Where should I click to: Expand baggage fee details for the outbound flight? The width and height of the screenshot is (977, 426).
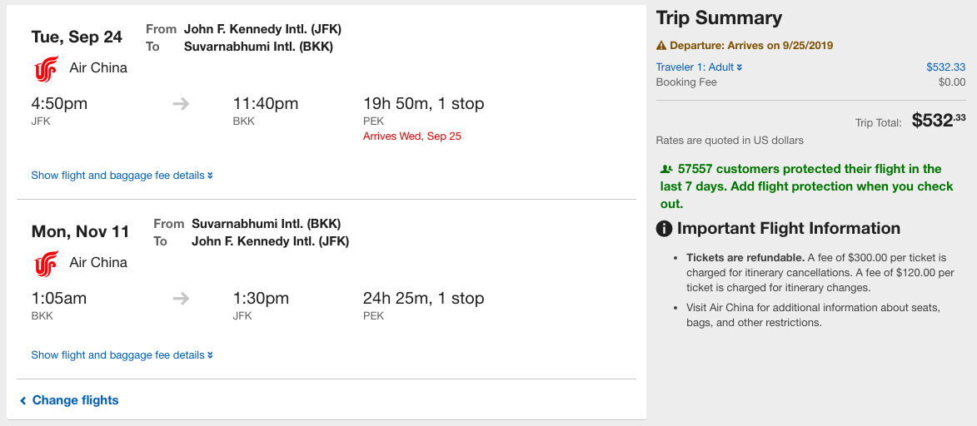[122, 176]
